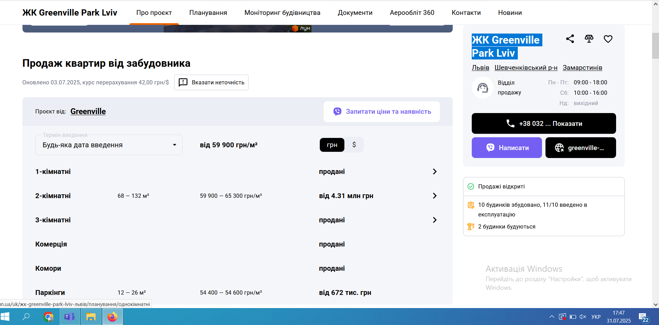Switch prices to dollars ($)
The width and height of the screenshot is (659, 325).
pyautogui.click(x=354, y=145)
